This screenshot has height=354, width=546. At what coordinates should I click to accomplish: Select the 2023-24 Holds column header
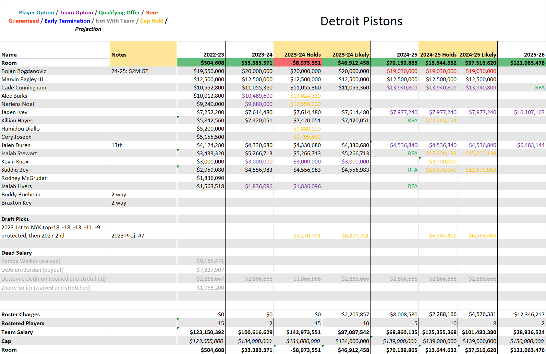point(302,54)
